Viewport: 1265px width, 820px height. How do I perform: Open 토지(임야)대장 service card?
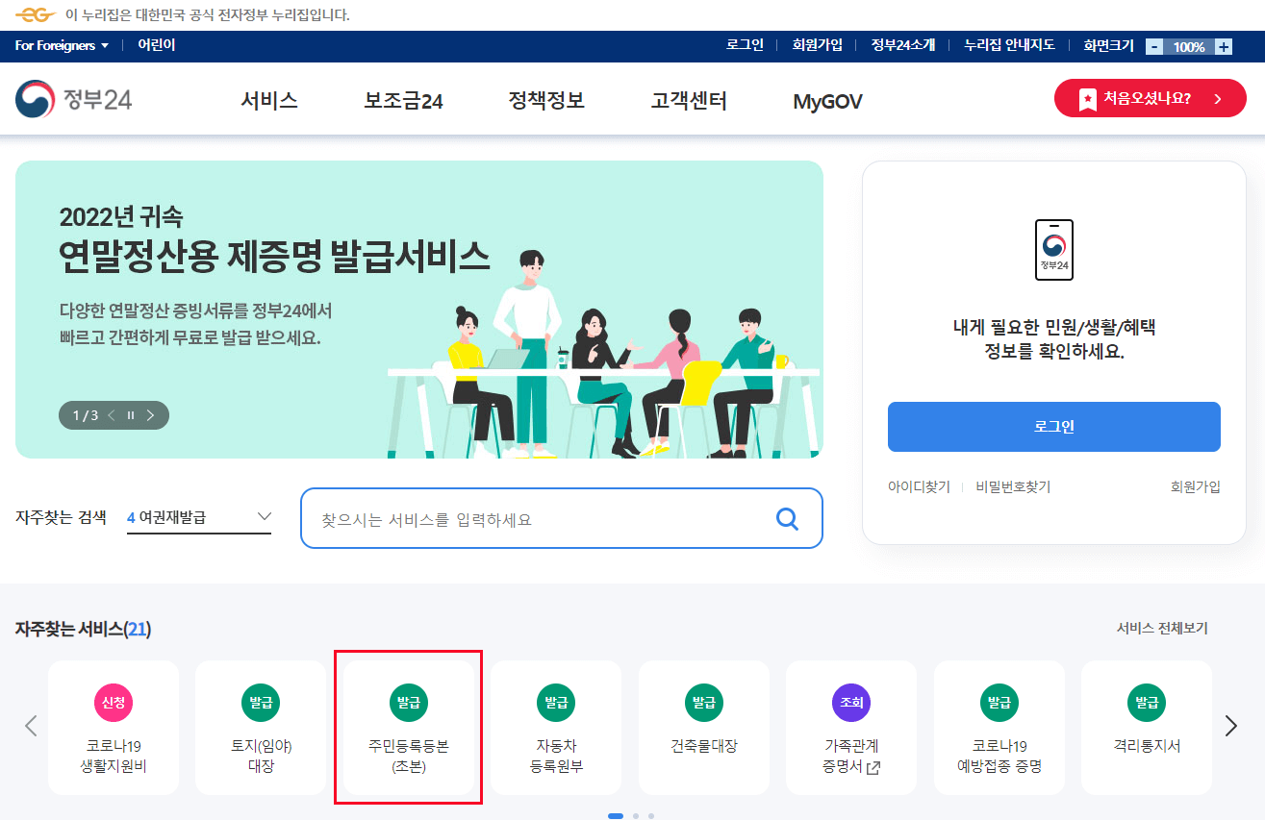click(x=261, y=728)
